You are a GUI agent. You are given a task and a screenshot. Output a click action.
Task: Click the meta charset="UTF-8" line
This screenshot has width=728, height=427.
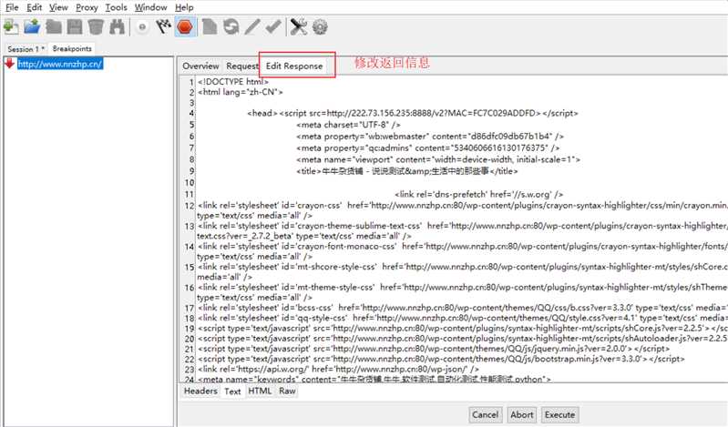348,125
